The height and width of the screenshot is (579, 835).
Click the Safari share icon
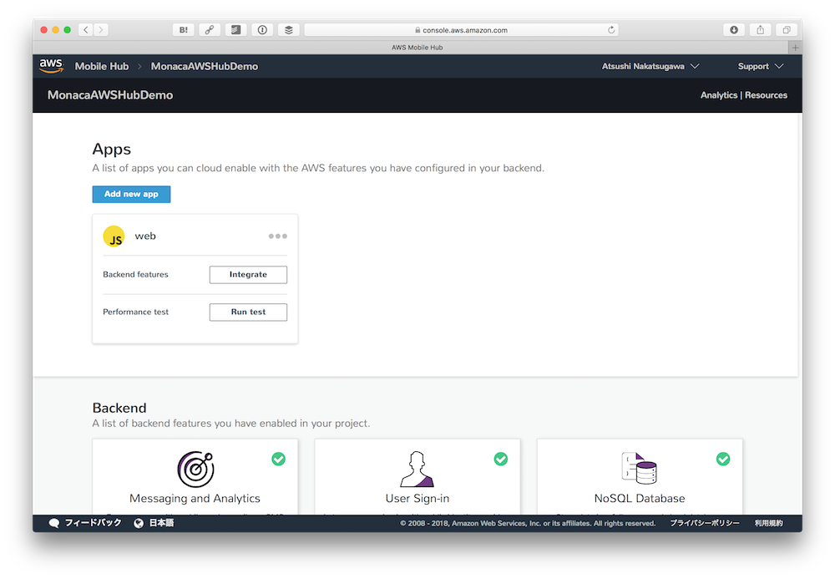pyautogui.click(x=760, y=30)
